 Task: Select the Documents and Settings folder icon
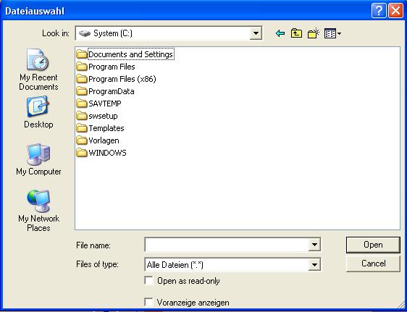click(82, 54)
